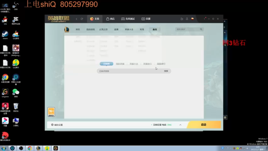Select the 英雄联盟电竞经理 desktop icon
The width and height of the screenshot is (268, 151).
click(x=5, y=108)
